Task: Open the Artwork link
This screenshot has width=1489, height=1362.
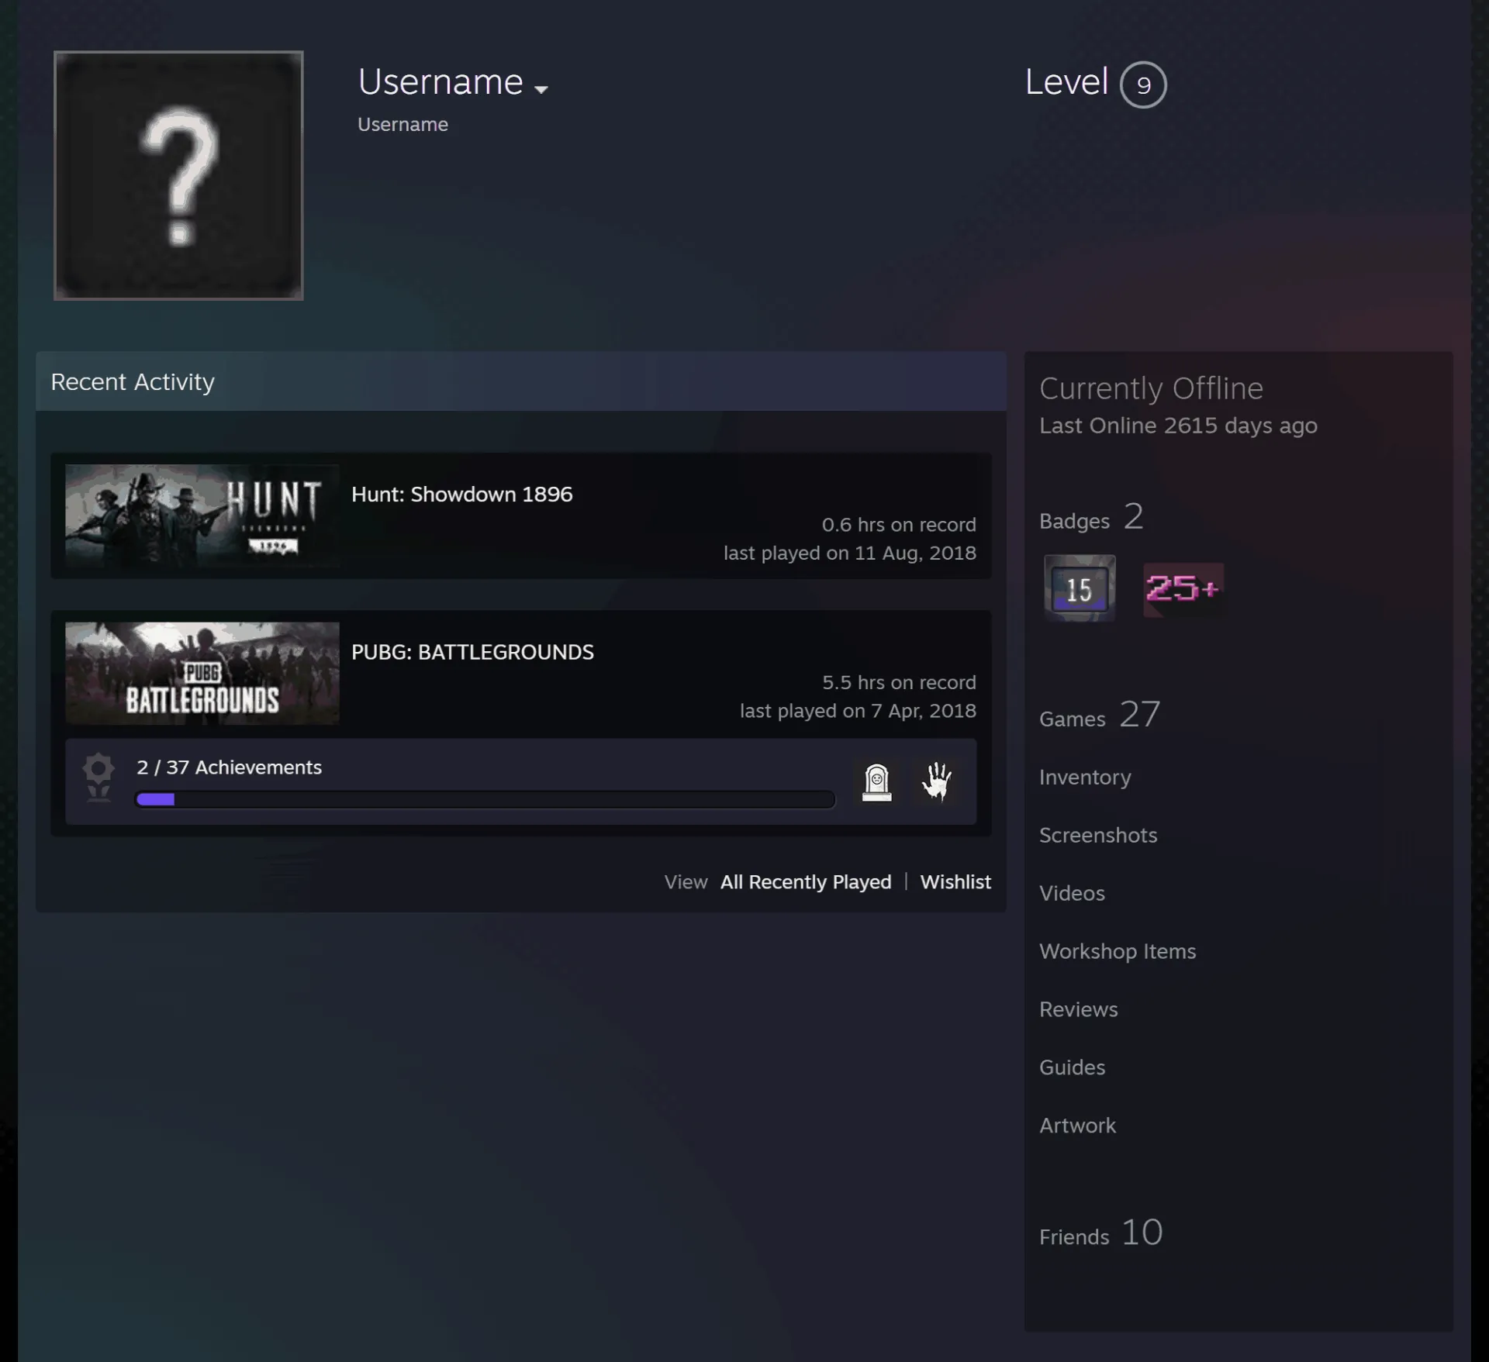Action: coord(1077,1126)
